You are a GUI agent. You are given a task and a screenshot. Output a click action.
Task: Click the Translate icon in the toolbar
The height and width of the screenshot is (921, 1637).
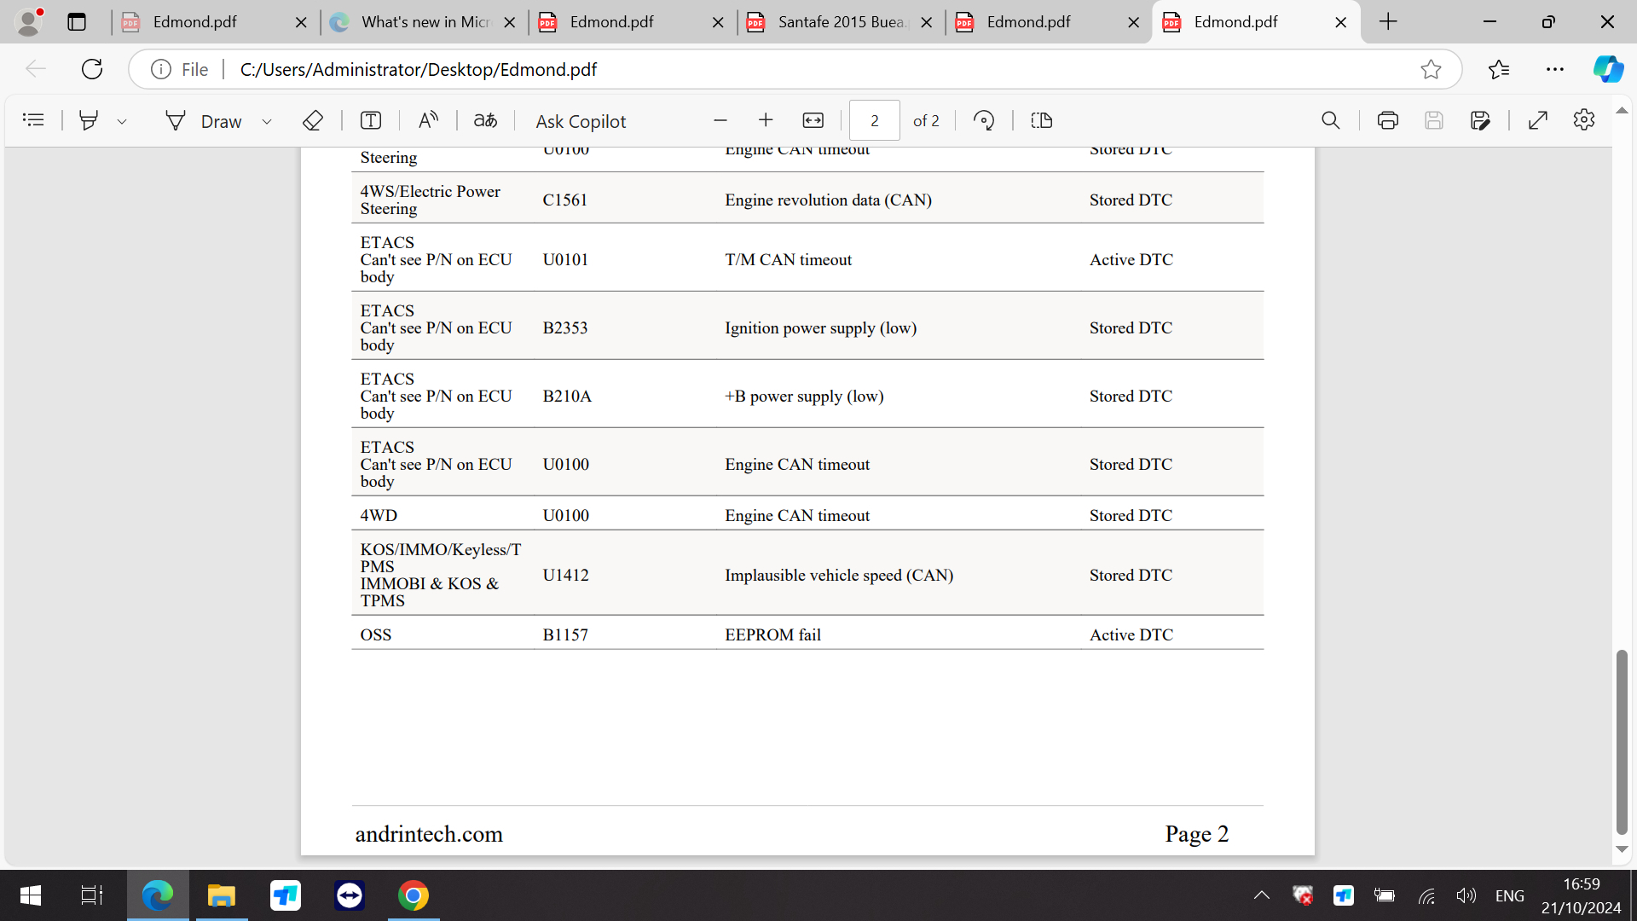[x=485, y=120]
